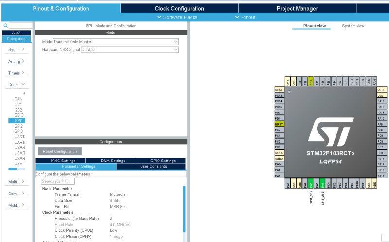Select SDIO in the connectivity list
Viewport: 389px width, 242px height.
pos(19,115)
